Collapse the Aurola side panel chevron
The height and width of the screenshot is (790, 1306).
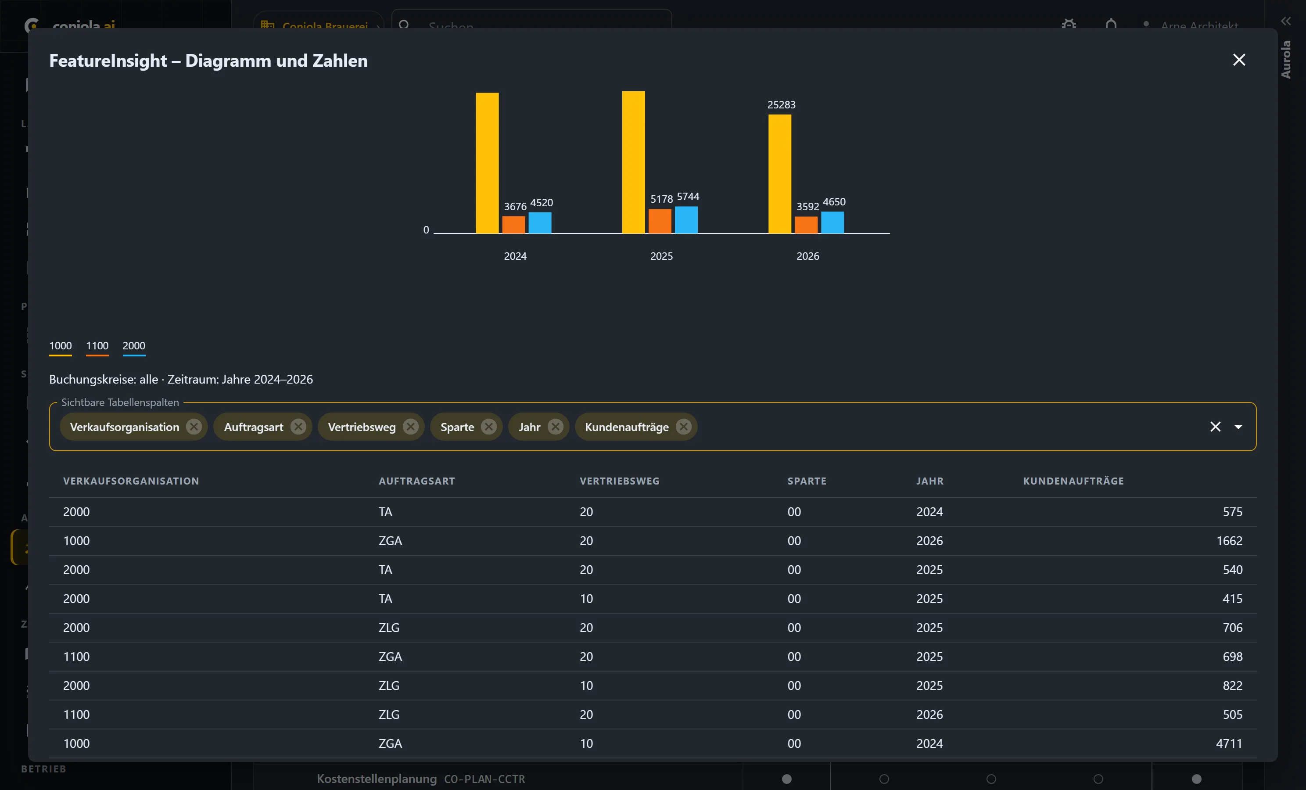[x=1285, y=21]
